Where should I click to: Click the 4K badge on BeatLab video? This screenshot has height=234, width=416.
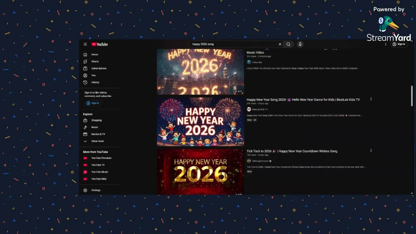click(x=255, y=120)
